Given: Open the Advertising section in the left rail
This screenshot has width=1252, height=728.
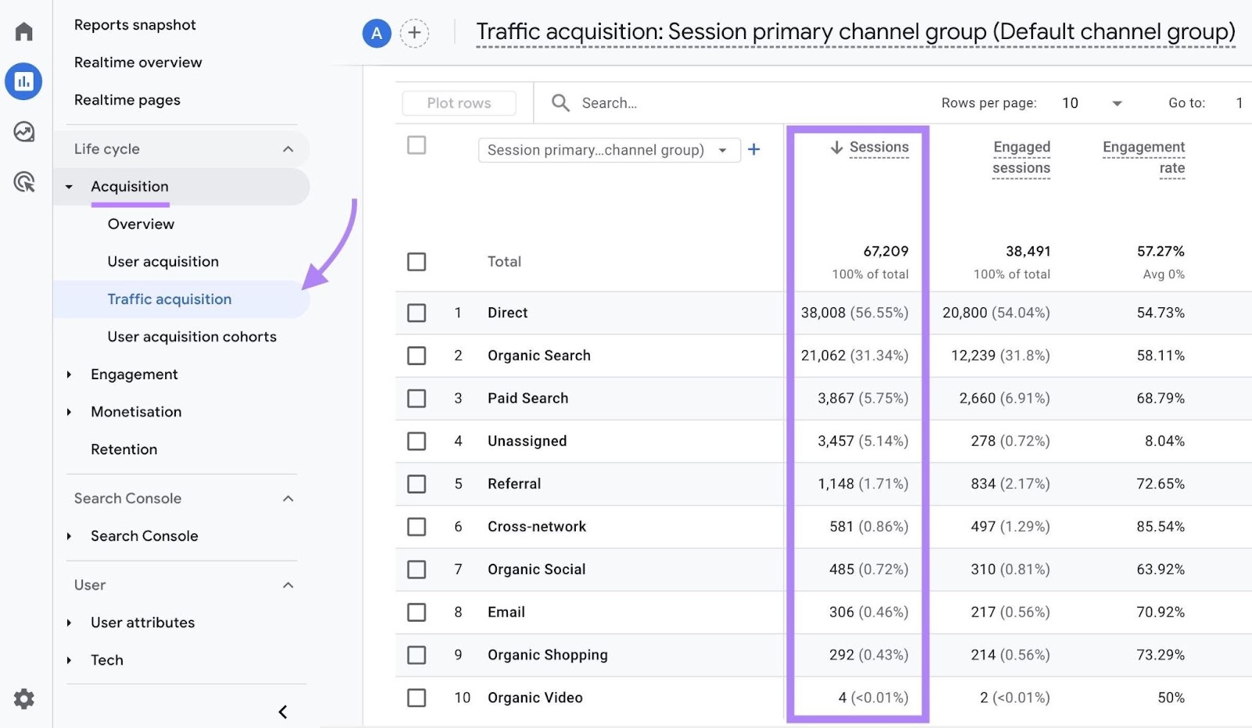Looking at the screenshot, I should click(23, 181).
